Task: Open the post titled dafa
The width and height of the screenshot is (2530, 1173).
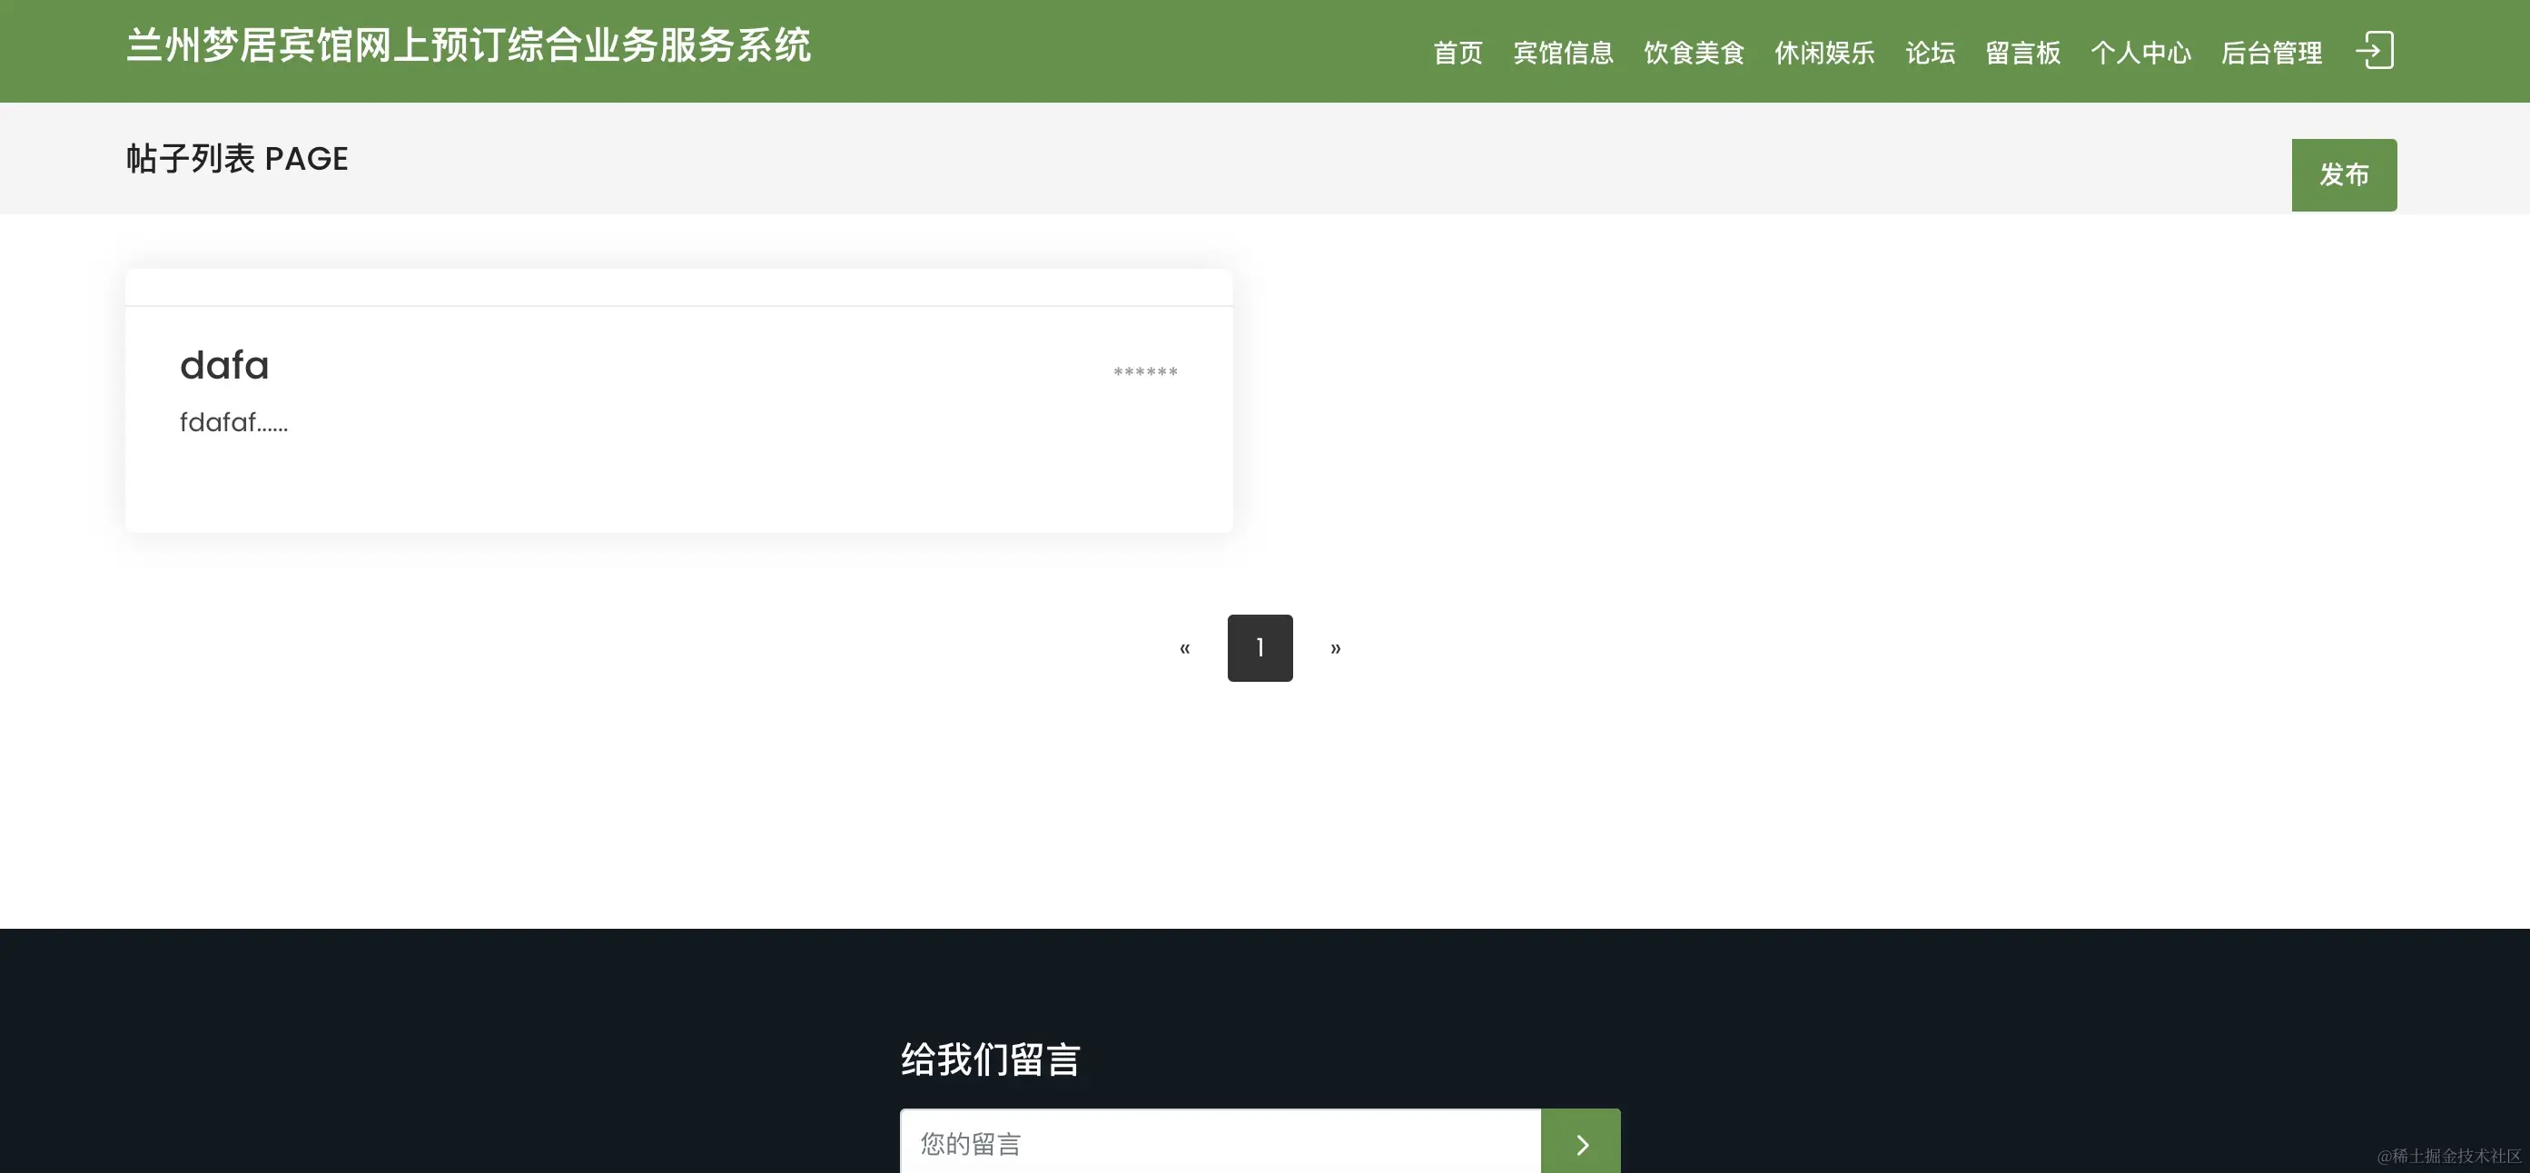Action: (224, 364)
